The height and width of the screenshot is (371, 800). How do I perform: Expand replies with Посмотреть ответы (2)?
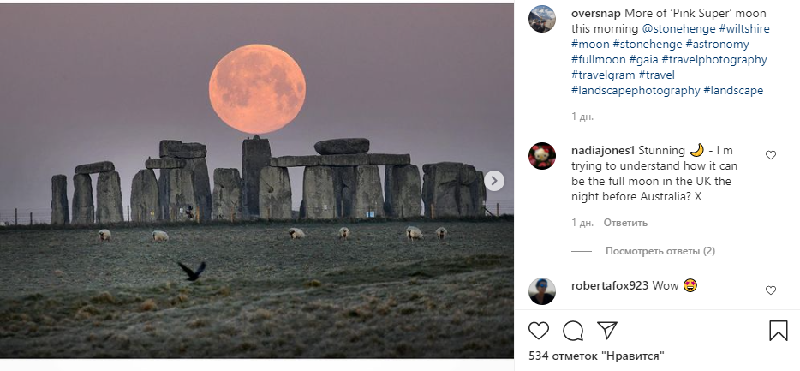click(660, 251)
